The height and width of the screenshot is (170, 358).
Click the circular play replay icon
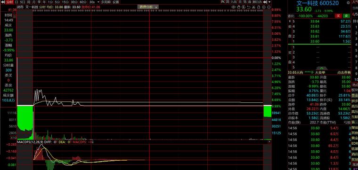point(244,7)
